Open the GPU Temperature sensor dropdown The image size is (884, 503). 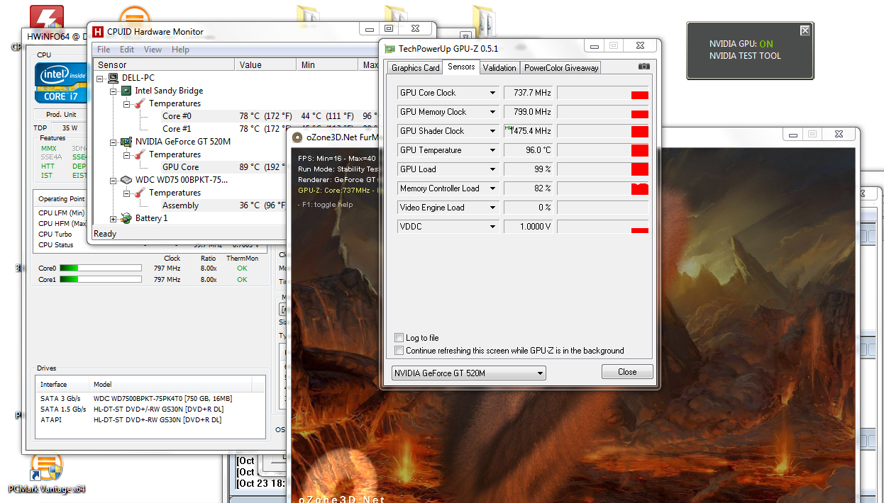(x=492, y=150)
